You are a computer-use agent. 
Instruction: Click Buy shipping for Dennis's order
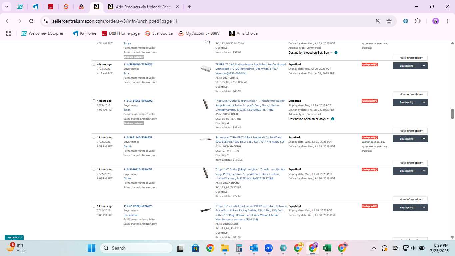click(x=406, y=139)
